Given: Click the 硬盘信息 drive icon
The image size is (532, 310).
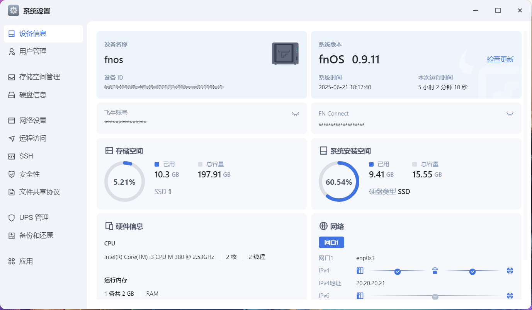Looking at the screenshot, I should pos(12,95).
